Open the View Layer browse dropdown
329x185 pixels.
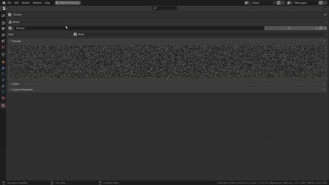[x=290, y=3]
